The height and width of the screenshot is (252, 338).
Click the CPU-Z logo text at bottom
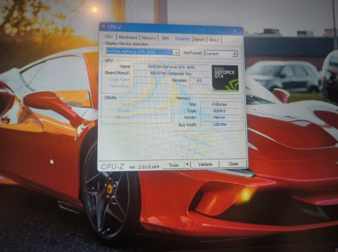112,166
